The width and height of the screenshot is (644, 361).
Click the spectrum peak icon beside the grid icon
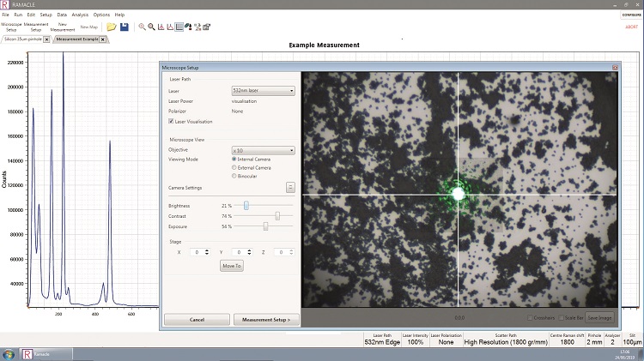pyautogui.click(x=170, y=27)
